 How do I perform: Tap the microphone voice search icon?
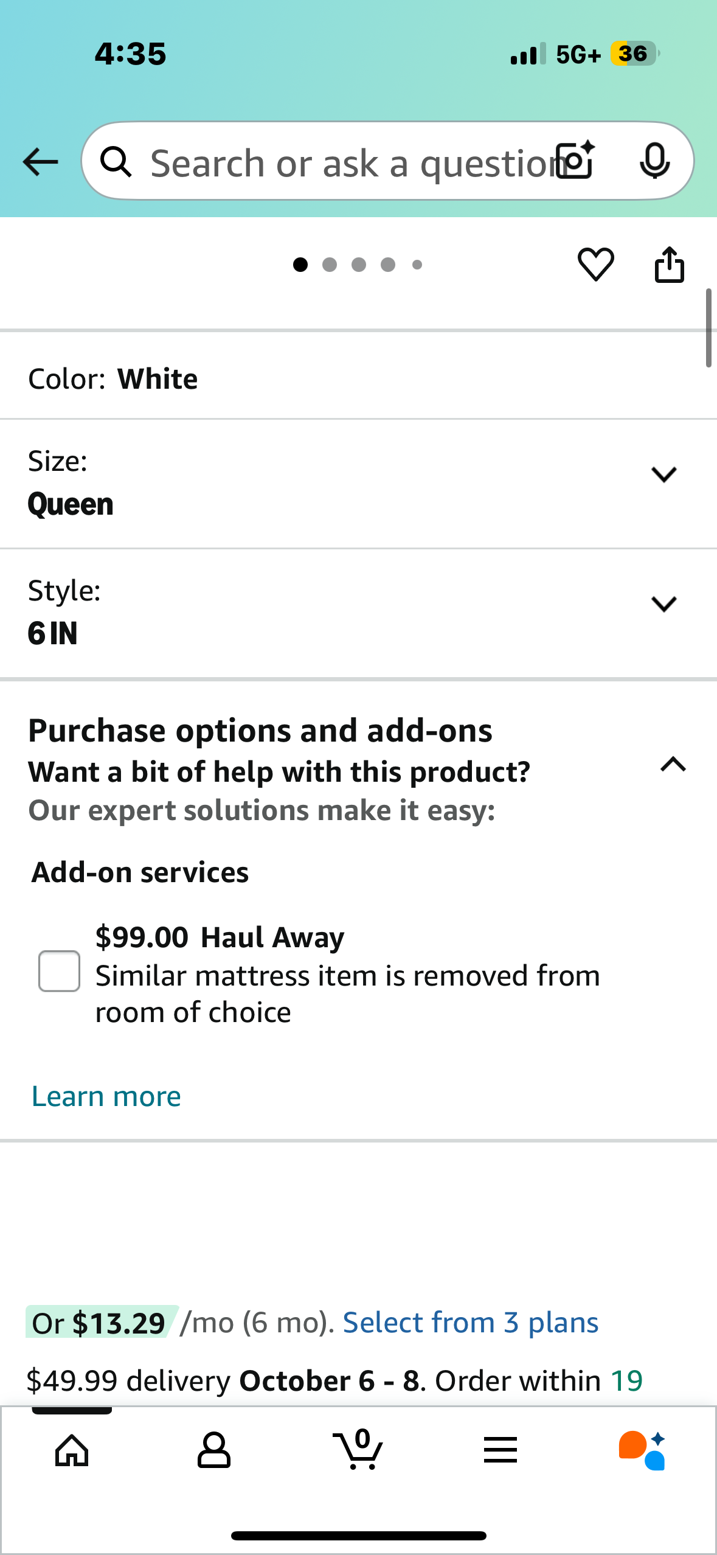pyautogui.click(x=654, y=161)
